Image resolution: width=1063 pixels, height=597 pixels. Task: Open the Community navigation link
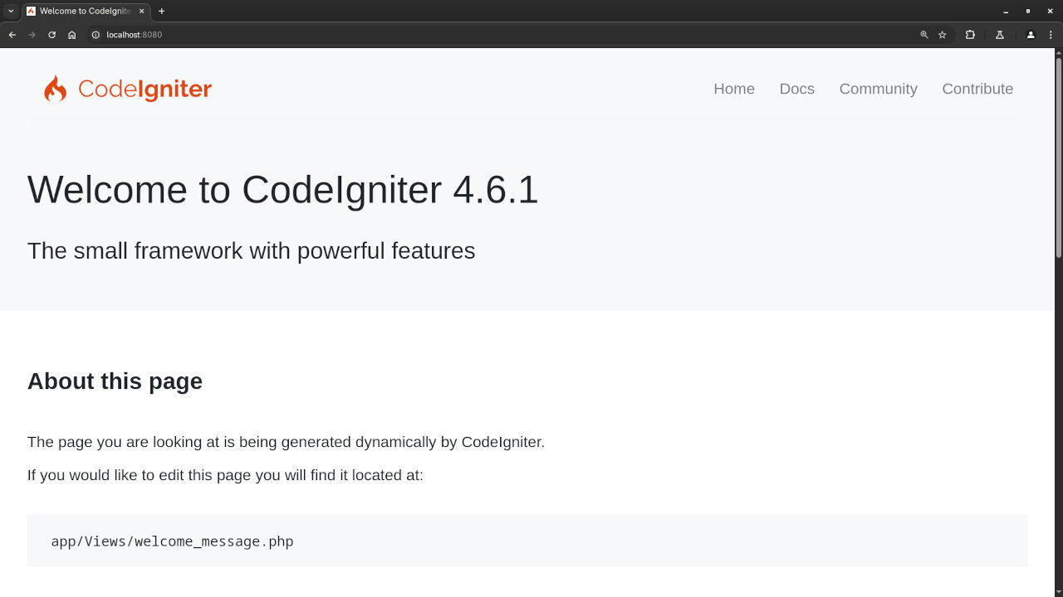(x=878, y=89)
